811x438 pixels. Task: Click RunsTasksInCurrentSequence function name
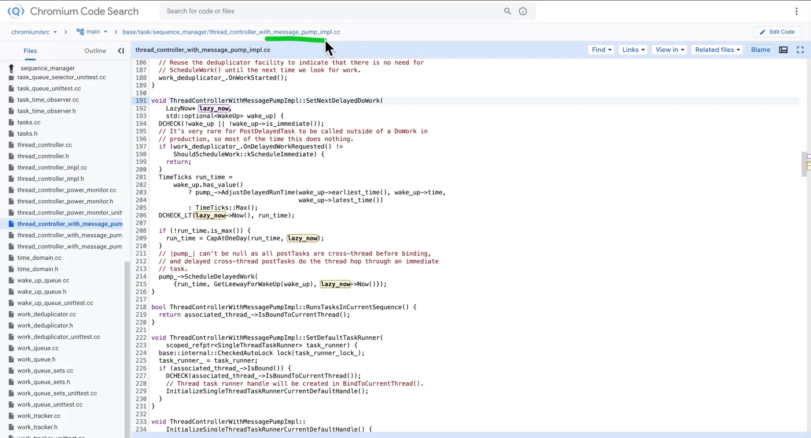(354, 307)
